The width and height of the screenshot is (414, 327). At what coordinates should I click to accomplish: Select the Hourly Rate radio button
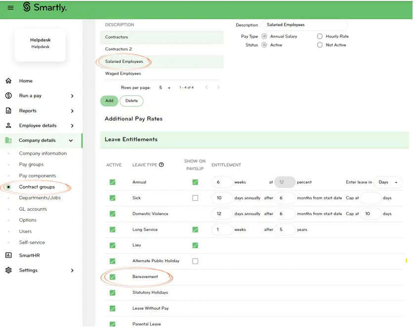pos(320,36)
